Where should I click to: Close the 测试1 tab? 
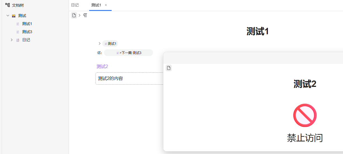coord(106,5)
